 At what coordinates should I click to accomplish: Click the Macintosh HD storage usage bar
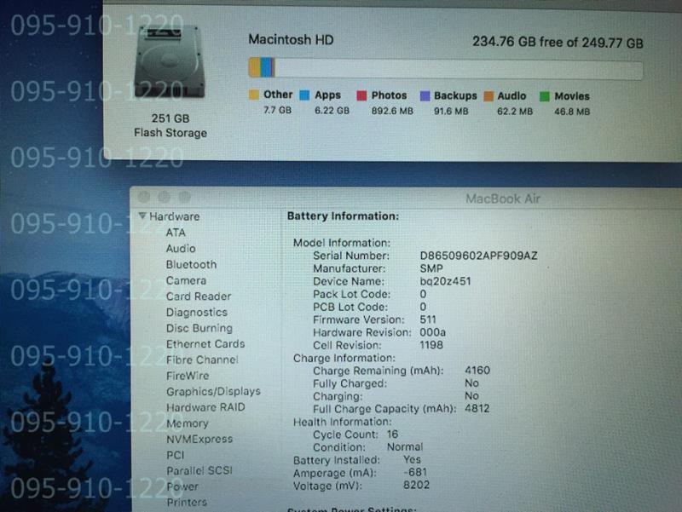coord(445,69)
